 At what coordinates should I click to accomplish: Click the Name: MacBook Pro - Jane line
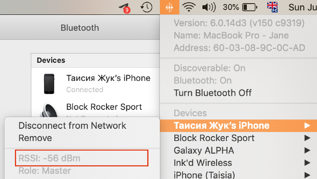pos(231,36)
